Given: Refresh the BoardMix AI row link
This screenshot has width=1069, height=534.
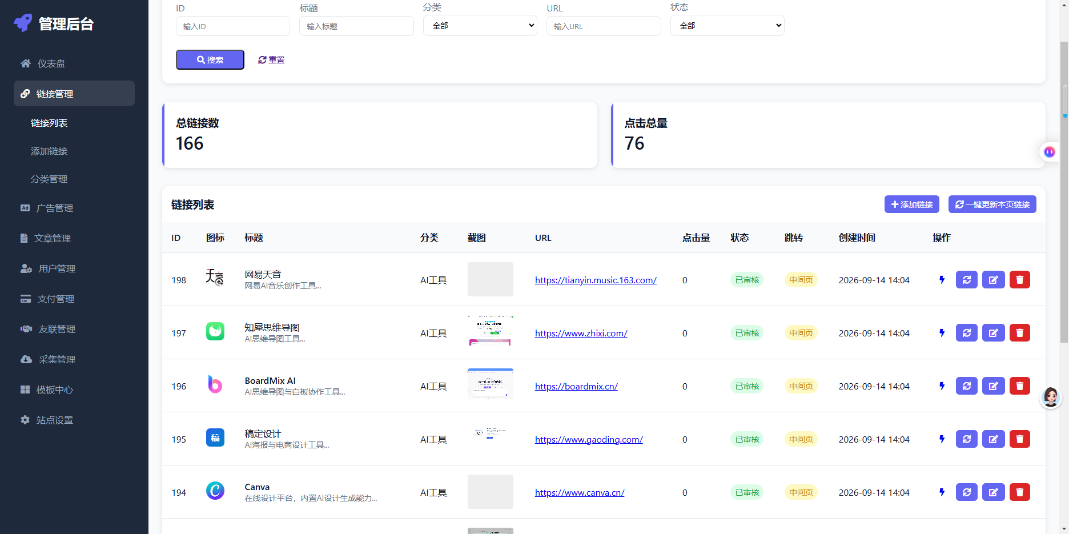Looking at the screenshot, I should 967,386.
